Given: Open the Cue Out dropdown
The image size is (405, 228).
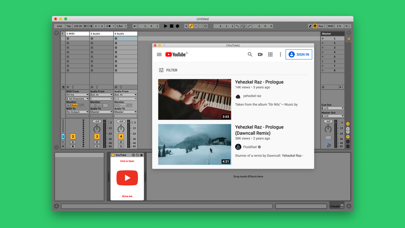Looking at the screenshot, I should tap(332, 108).
